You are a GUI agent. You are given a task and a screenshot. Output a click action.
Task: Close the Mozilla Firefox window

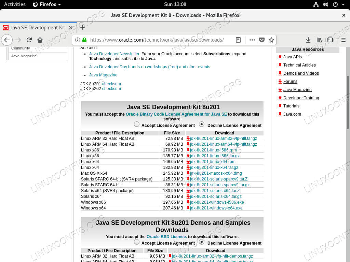(x=344, y=15)
